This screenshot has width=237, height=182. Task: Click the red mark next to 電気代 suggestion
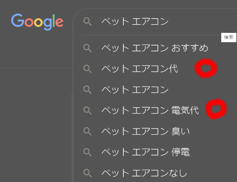pyautogui.click(x=216, y=109)
